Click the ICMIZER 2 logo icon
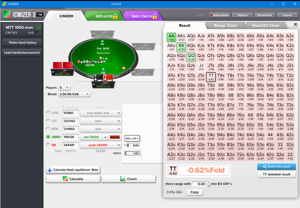This screenshot has height=208, width=300. (x=7, y=15)
